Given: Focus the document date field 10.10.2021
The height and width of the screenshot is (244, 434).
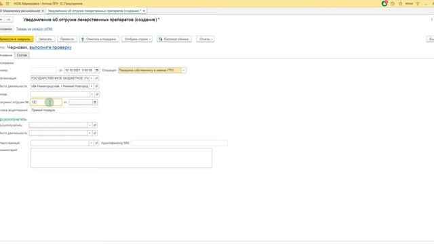Looking at the screenshot, I should click(79, 70).
